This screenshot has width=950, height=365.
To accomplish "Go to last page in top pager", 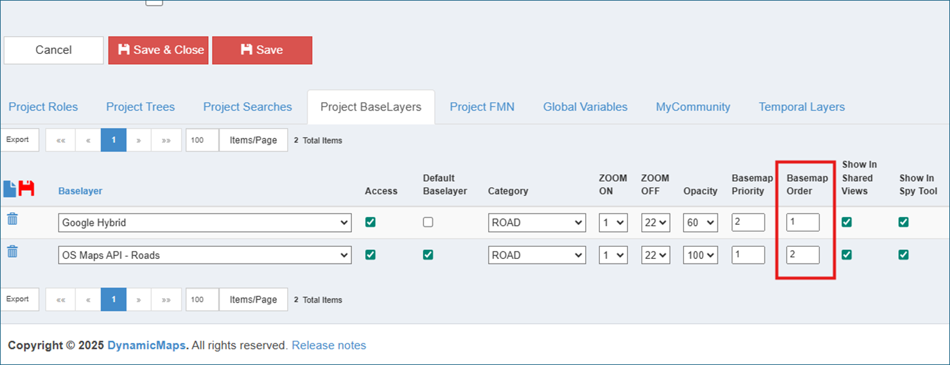I will tap(166, 140).
